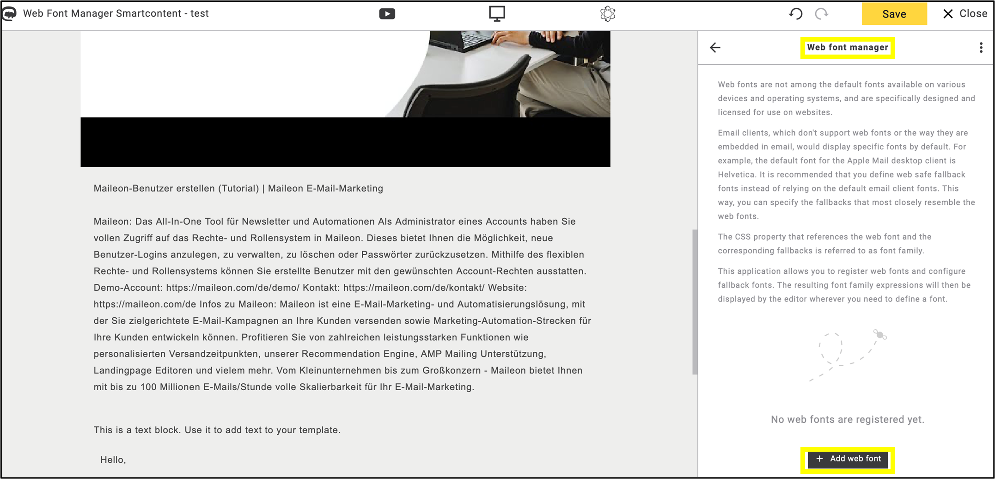
Task: Switch to desktop preview monitor icon
Action: [497, 14]
